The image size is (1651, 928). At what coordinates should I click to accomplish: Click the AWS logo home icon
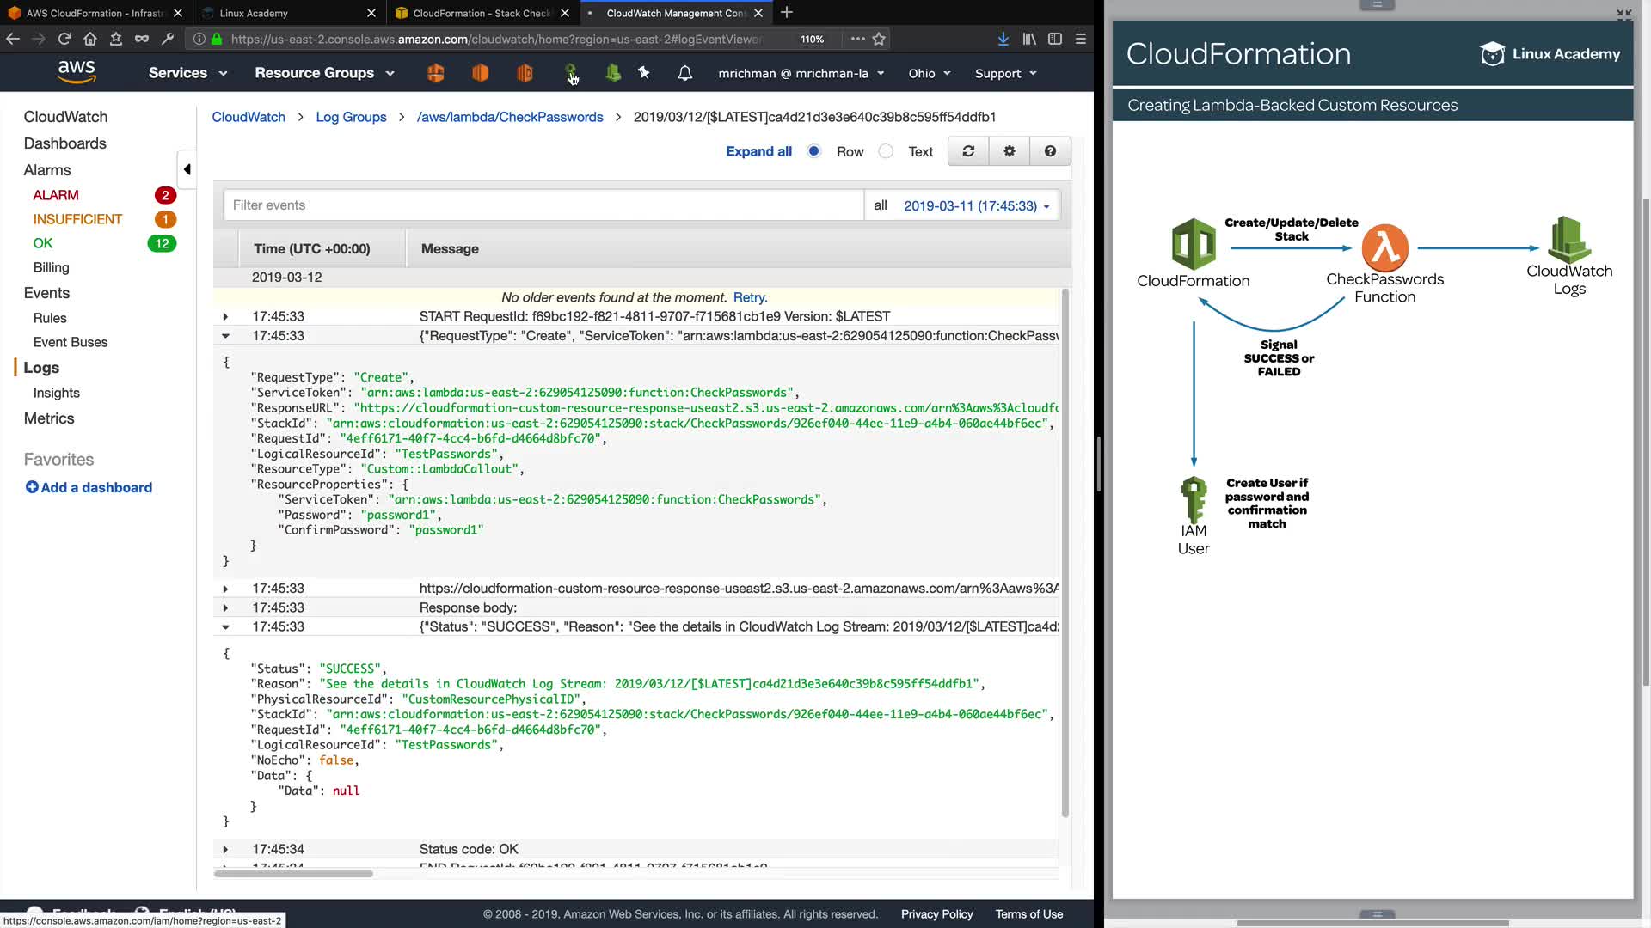pos(77,72)
